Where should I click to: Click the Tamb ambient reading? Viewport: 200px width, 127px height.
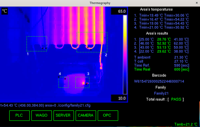click(186, 124)
